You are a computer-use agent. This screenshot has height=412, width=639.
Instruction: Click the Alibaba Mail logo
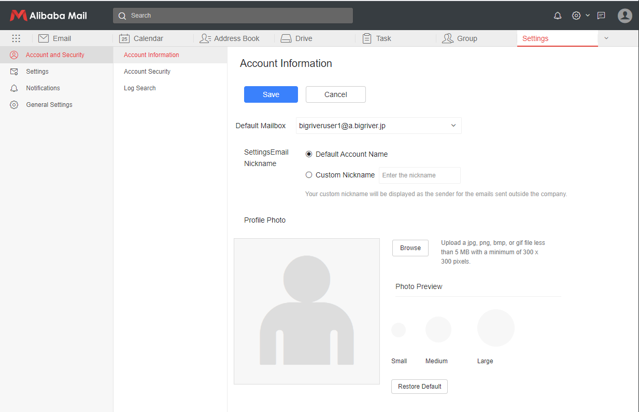(x=48, y=16)
